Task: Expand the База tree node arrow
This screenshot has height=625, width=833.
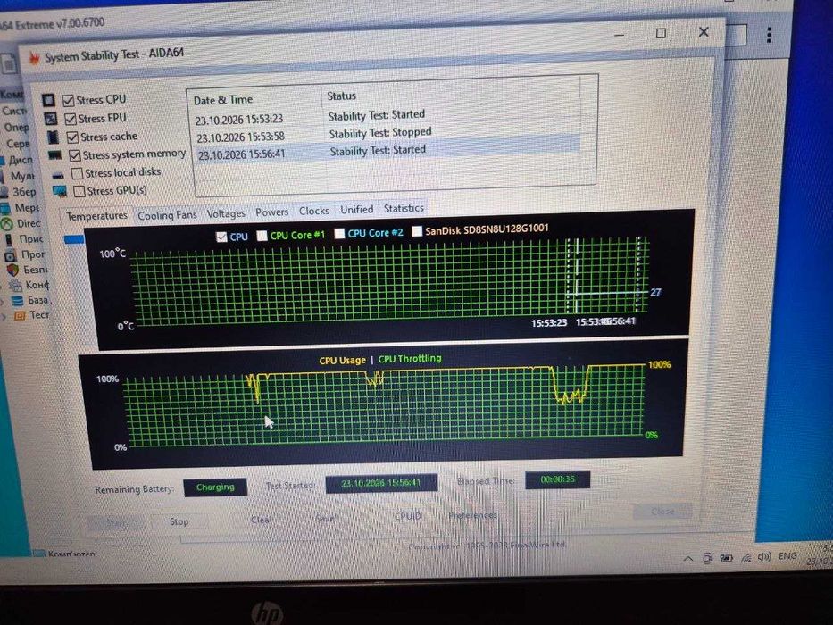Action: point(4,302)
